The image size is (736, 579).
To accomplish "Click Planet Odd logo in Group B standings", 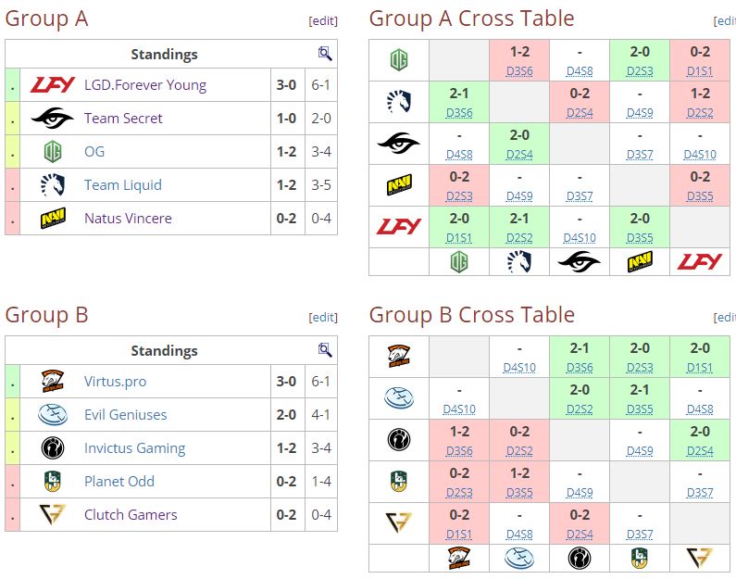I will [52, 482].
